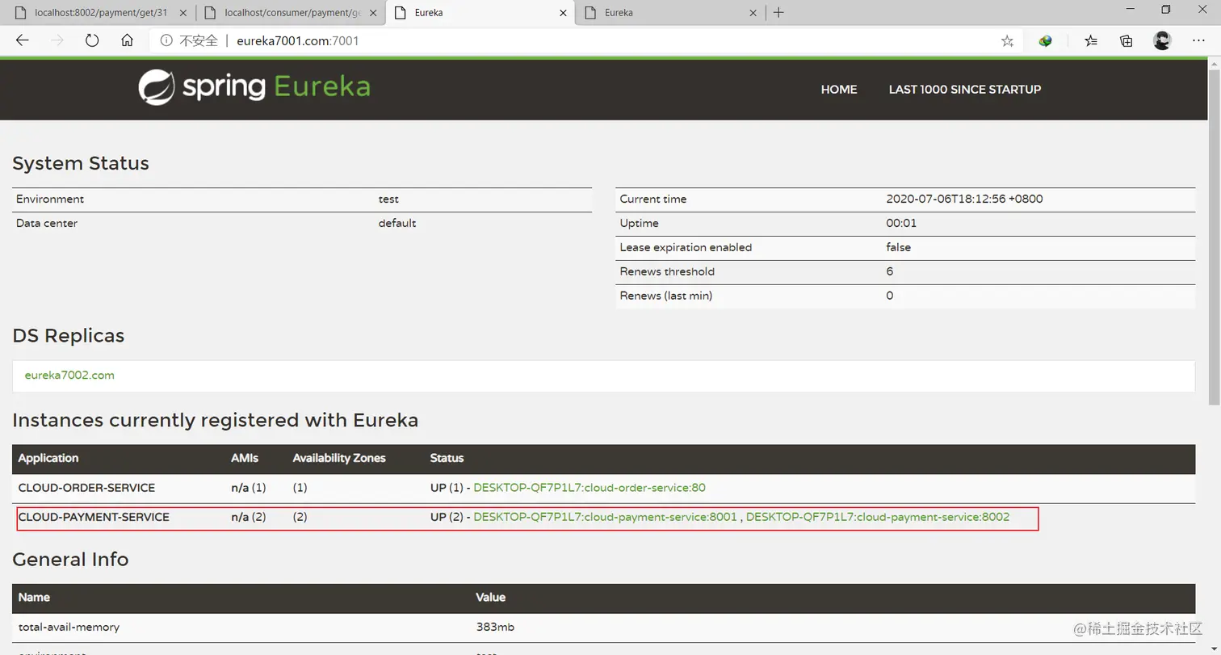This screenshot has height=655, width=1221.
Task: Click the DS Replicas heading
Action: coord(69,336)
